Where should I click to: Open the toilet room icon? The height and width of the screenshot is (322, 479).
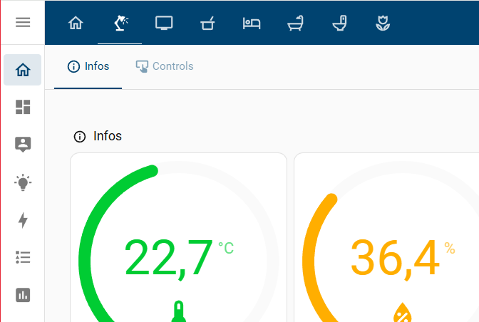[340, 23]
